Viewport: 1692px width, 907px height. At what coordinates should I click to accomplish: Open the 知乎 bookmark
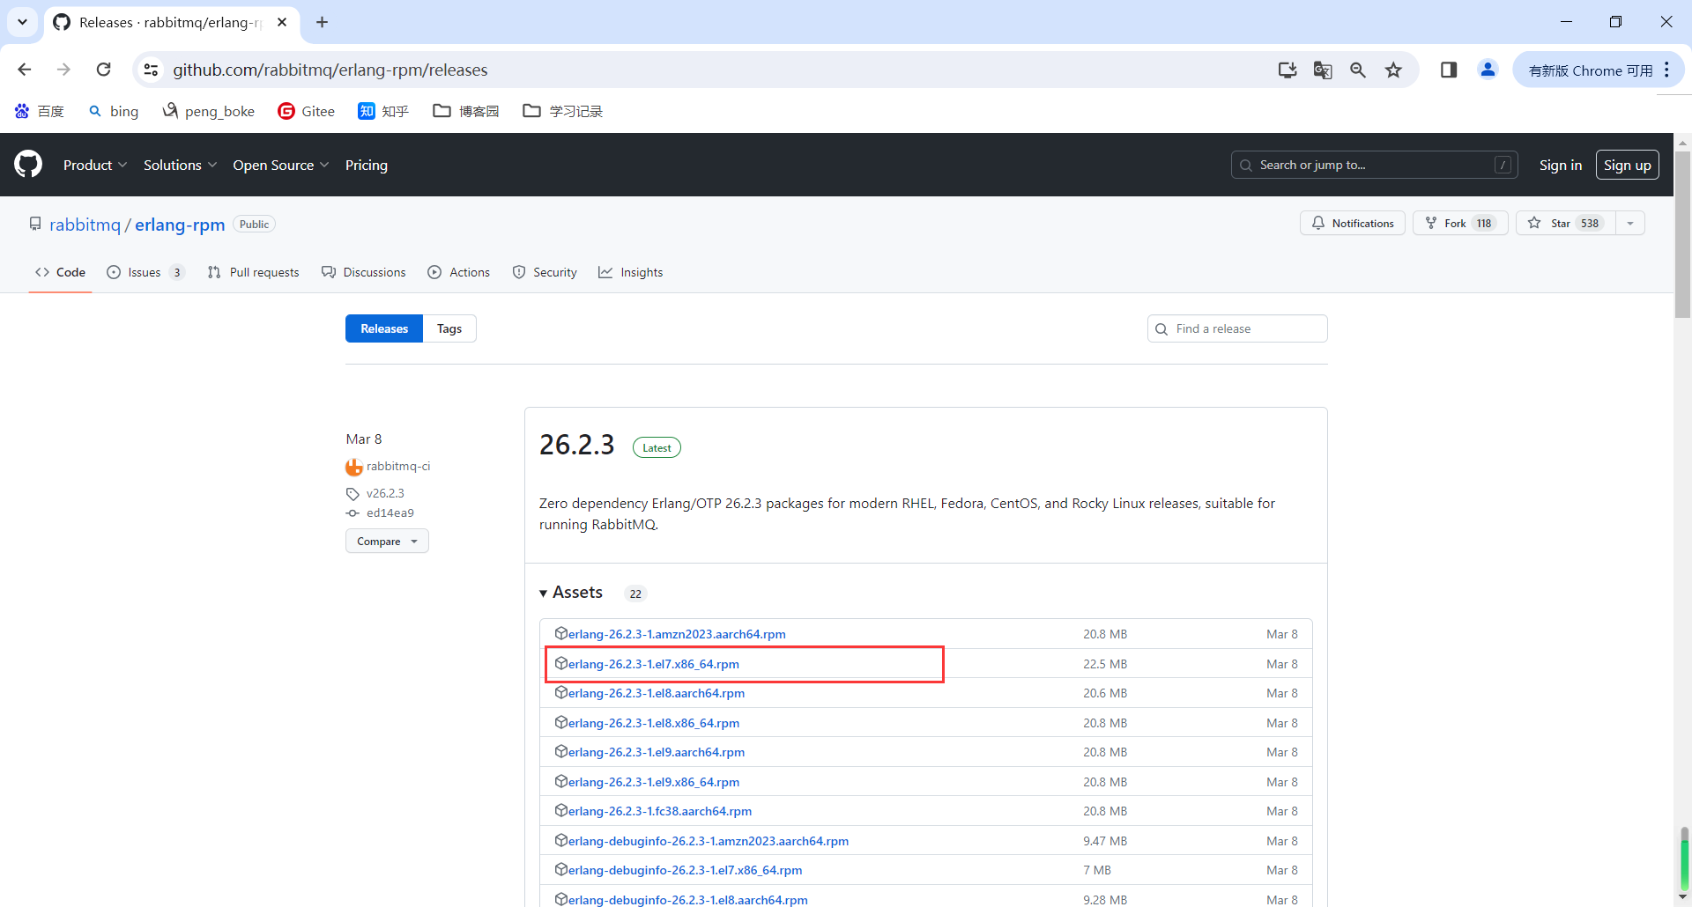pos(383,111)
